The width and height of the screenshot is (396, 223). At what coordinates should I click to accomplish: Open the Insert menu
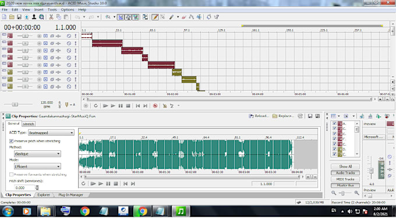click(38, 9)
